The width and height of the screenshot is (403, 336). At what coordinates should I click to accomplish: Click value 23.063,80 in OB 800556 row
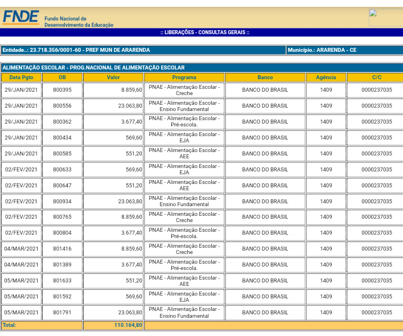(130, 106)
